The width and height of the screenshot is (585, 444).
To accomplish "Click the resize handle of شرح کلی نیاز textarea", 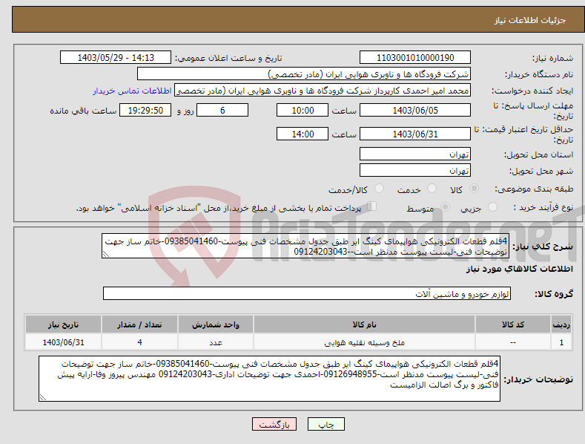I will 106,255.
